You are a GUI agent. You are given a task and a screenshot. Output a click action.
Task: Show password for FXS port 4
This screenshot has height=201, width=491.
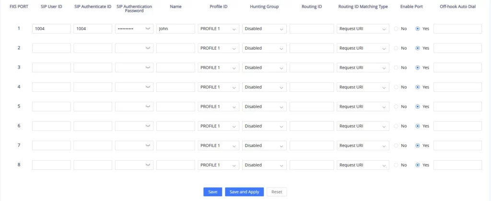click(x=148, y=87)
